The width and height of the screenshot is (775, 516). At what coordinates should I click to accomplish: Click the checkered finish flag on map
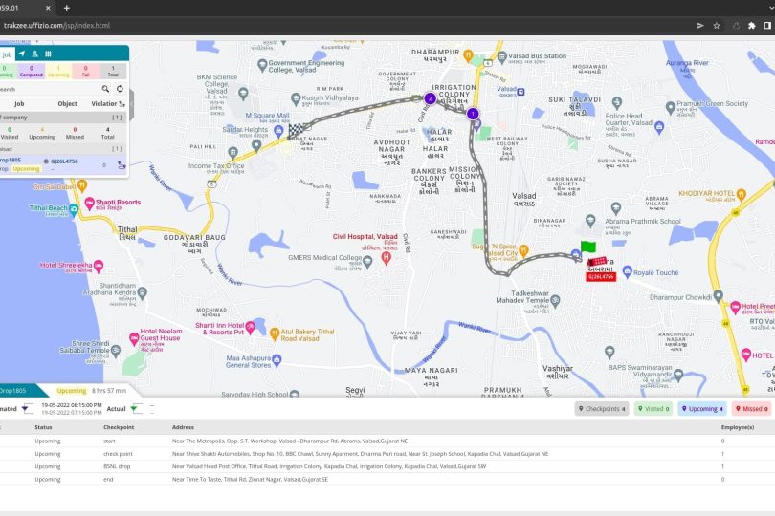coord(295,131)
